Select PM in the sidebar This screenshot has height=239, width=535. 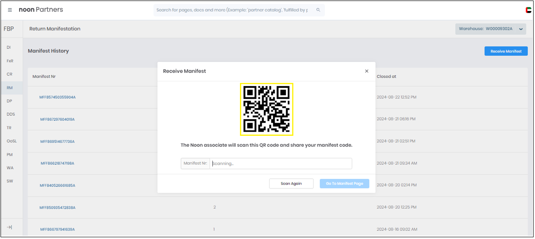pyautogui.click(x=9, y=155)
